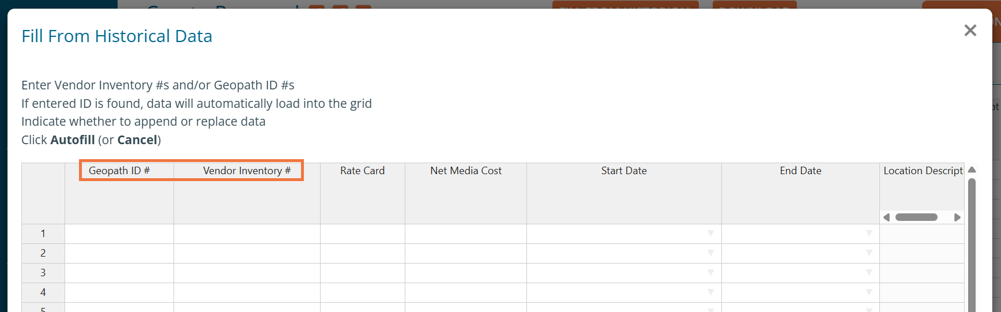
Task: Click the vertical scrollbar up arrow
Action: click(972, 170)
